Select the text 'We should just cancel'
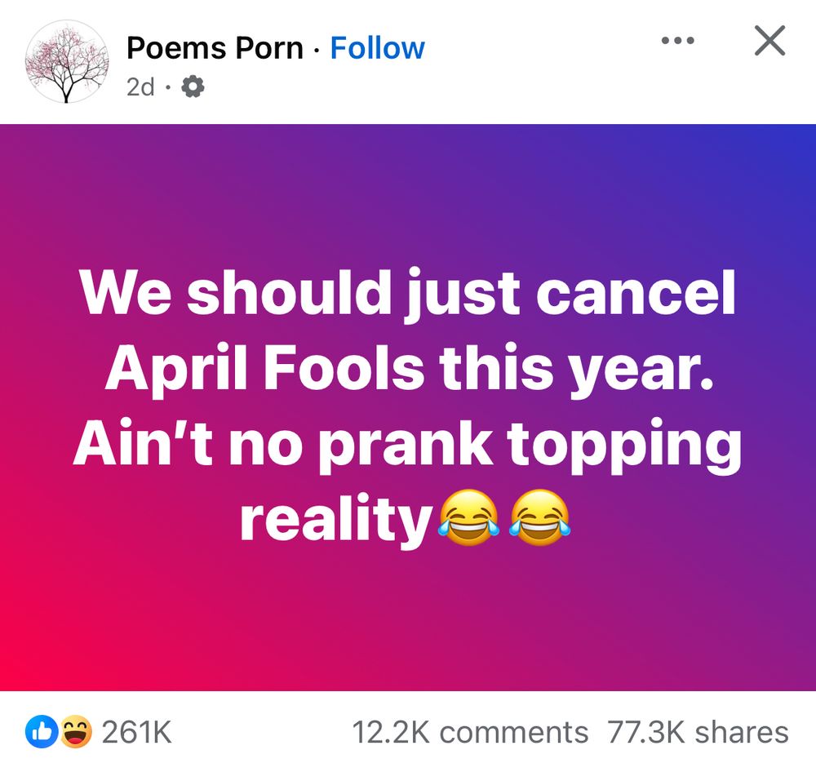 pyautogui.click(x=408, y=294)
